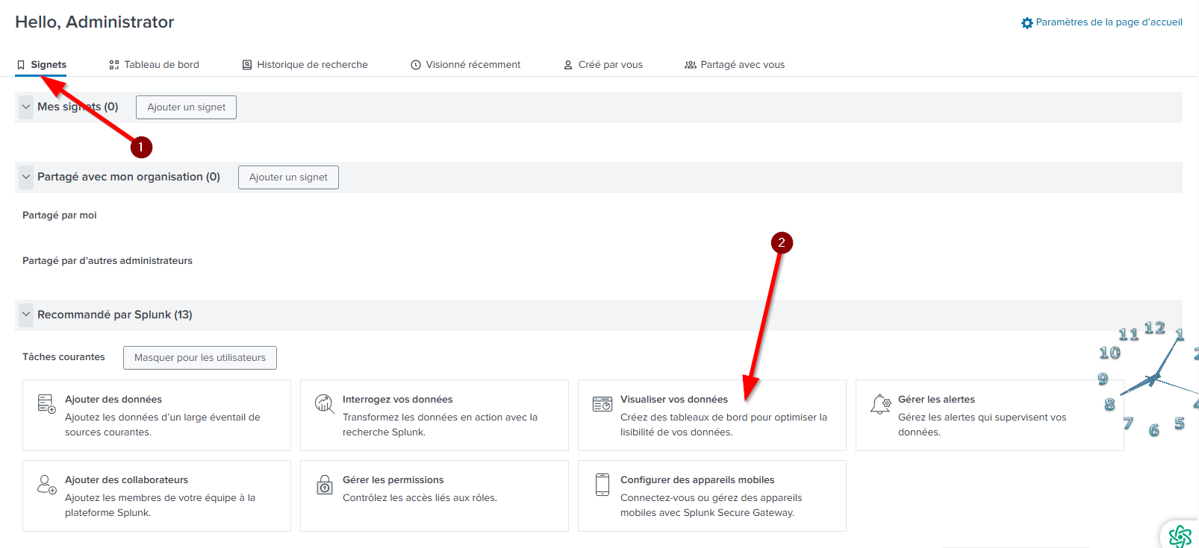This screenshot has width=1199, height=548.
Task: Open the Historique de recherche tab
Action: (305, 65)
